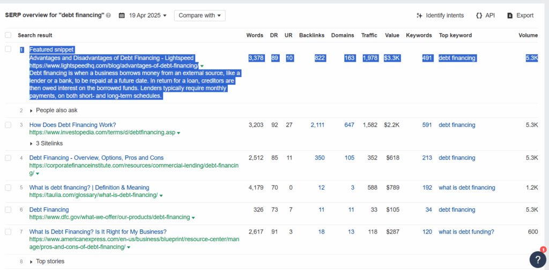Viewport: 549px width, 270px height.
Task: Open What Is Debt Financing? Is It Right link
Action: [98, 231]
